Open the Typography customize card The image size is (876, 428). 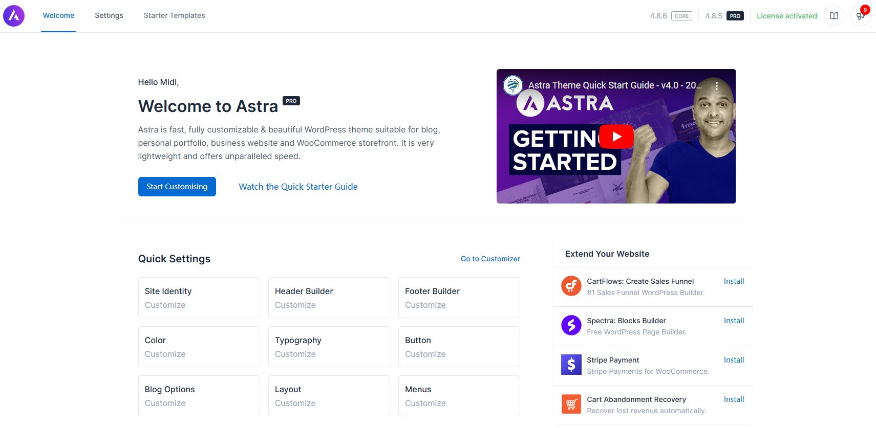[329, 347]
